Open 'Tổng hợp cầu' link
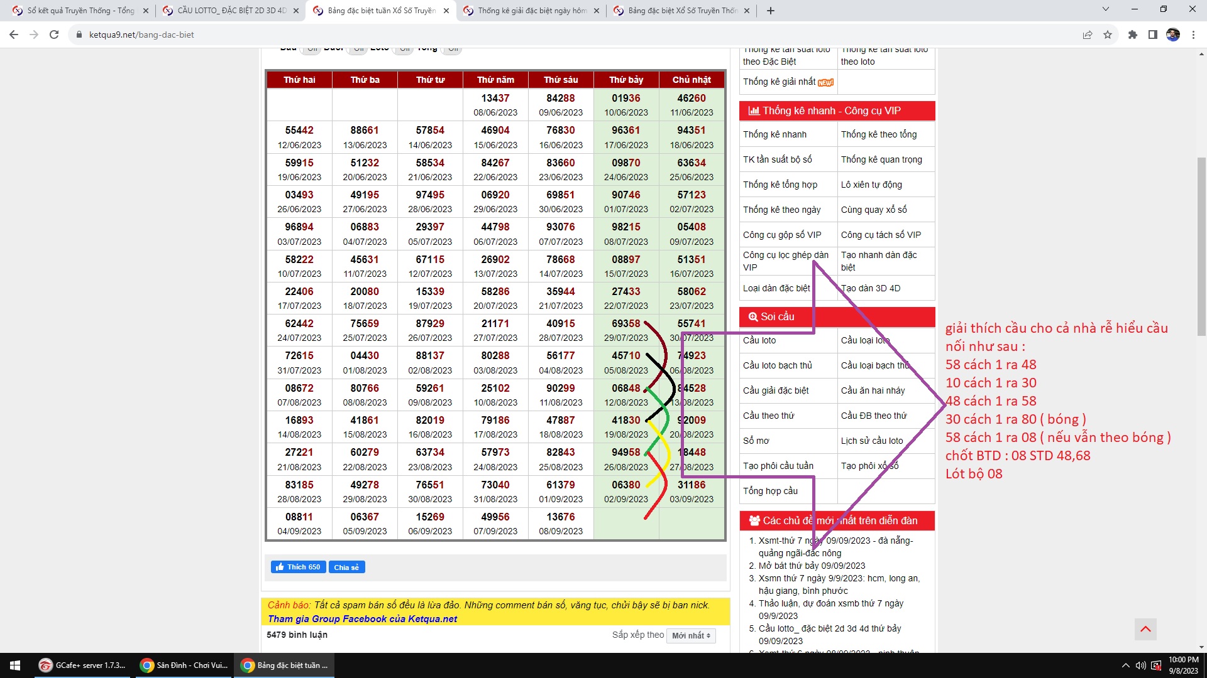1207x678 pixels. (770, 491)
